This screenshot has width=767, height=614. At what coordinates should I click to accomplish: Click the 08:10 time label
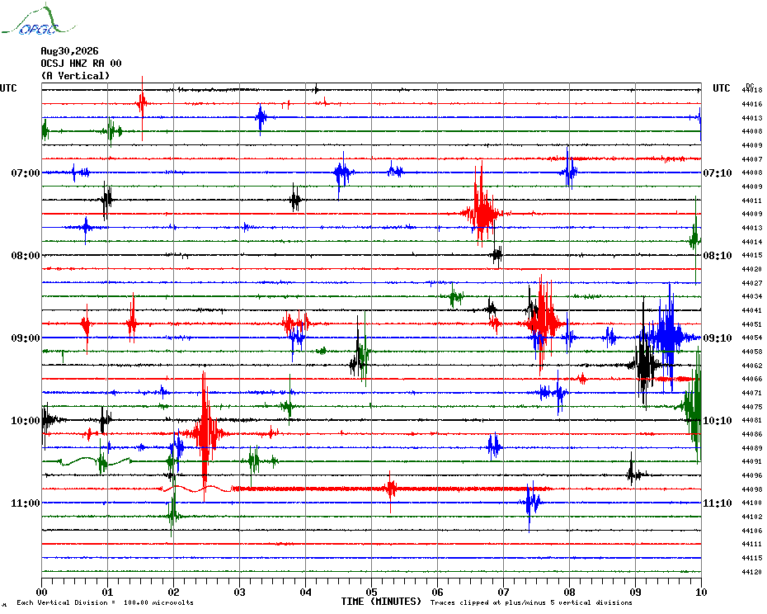coord(718,256)
